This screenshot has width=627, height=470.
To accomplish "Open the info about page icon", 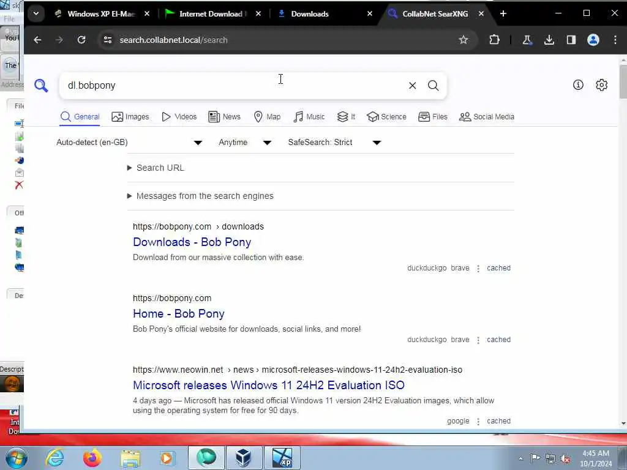I will [578, 84].
